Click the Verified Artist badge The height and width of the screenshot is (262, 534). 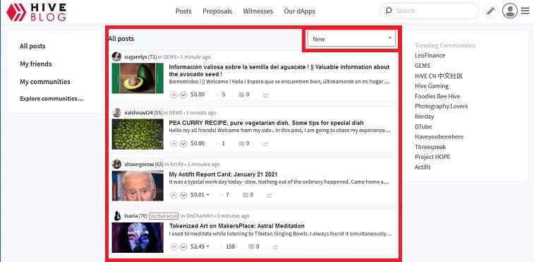(164, 216)
